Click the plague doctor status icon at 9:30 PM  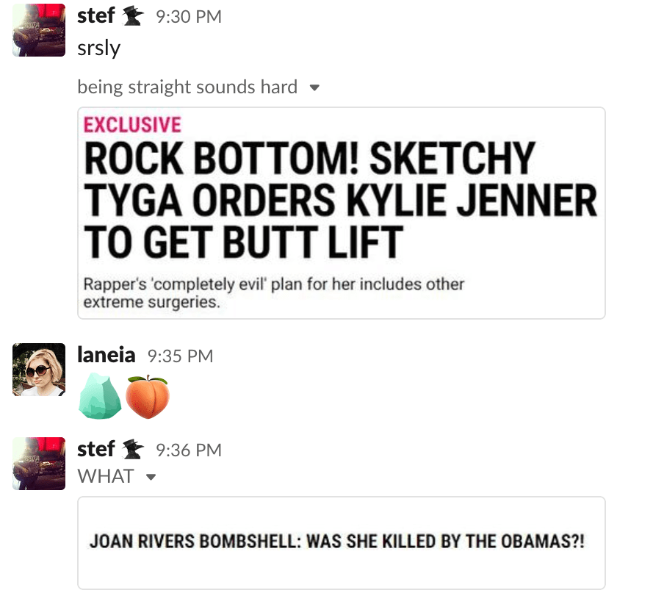click(132, 17)
